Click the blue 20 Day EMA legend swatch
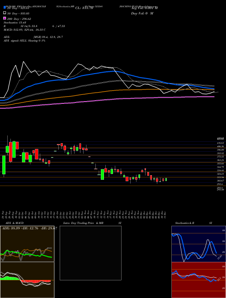The height and width of the screenshot is (298, 226). [x=5, y=7]
